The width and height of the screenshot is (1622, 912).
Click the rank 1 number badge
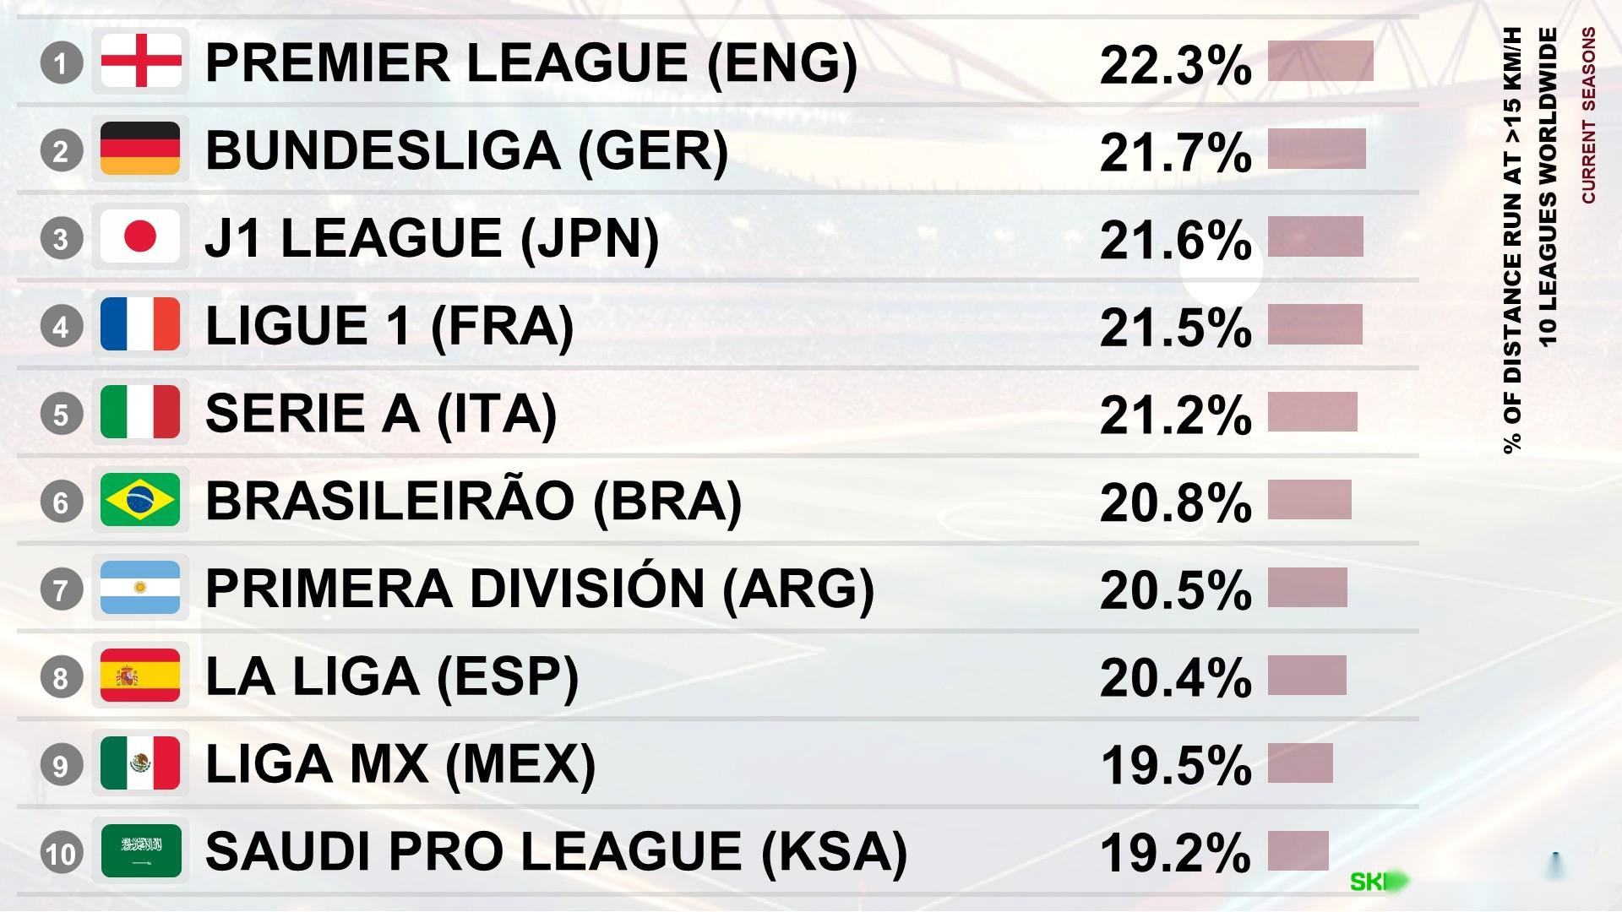61,62
